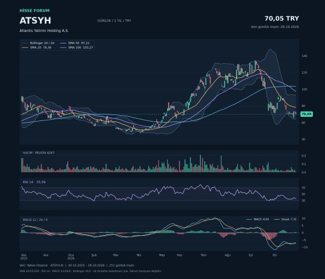This screenshot has width=325, height=279.
Task: Click the SMA 50 97,22 legend entry
Action: (75, 43)
